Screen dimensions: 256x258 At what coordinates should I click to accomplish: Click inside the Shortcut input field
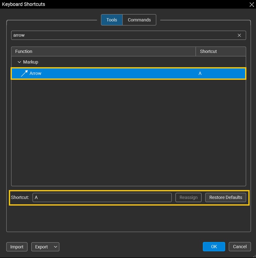(102, 198)
